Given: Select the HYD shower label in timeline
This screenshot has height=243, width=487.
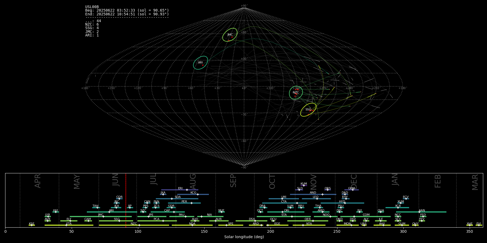Looking at the screenshot, I should [342, 202].
